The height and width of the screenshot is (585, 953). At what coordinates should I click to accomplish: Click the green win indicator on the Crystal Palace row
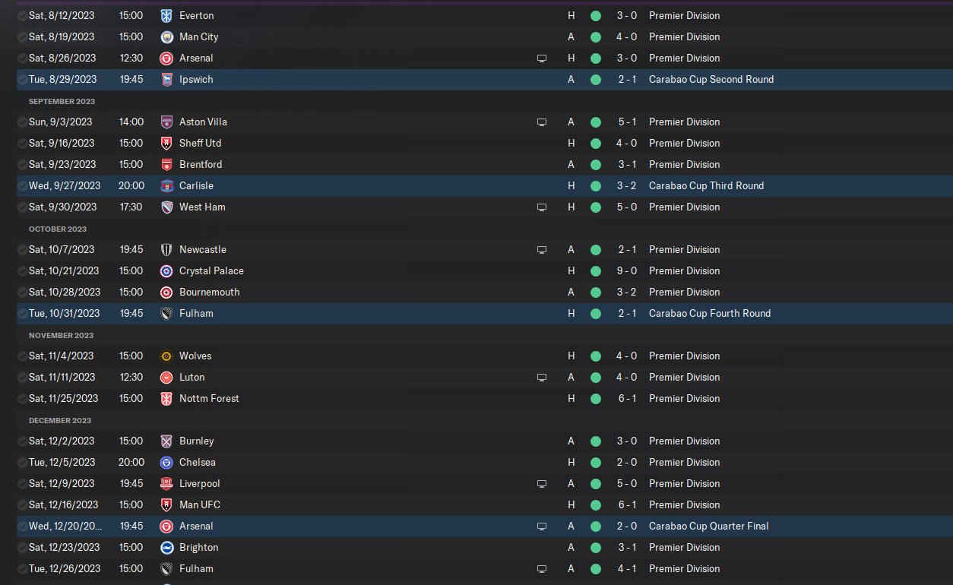click(x=595, y=270)
